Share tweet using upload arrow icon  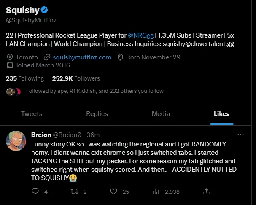[x=206, y=191]
